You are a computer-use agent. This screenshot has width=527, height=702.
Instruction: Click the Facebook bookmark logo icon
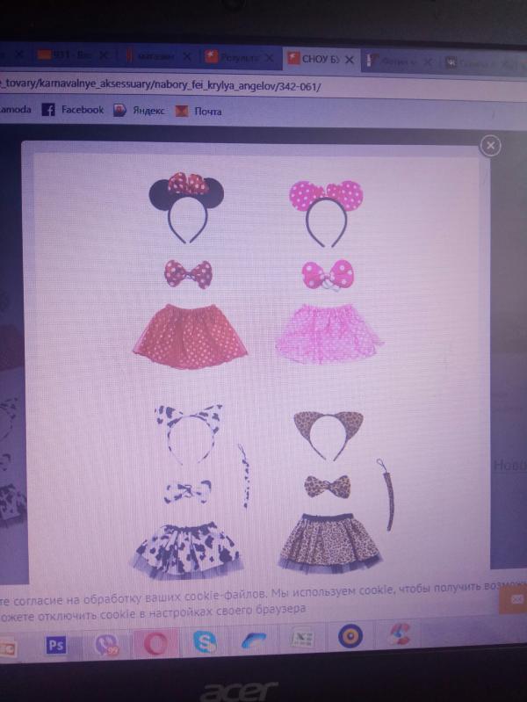(x=48, y=110)
